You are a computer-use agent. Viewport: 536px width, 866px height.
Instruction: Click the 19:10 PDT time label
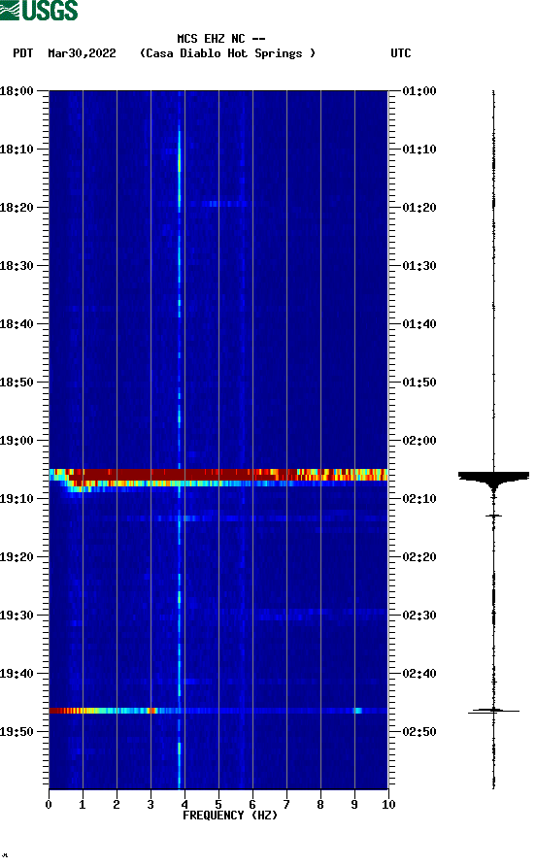pyautogui.click(x=17, y=499)
